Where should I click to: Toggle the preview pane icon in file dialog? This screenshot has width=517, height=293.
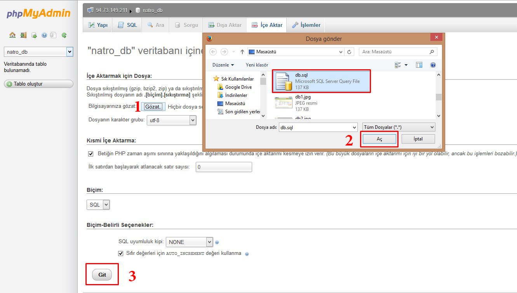(419, 65)
